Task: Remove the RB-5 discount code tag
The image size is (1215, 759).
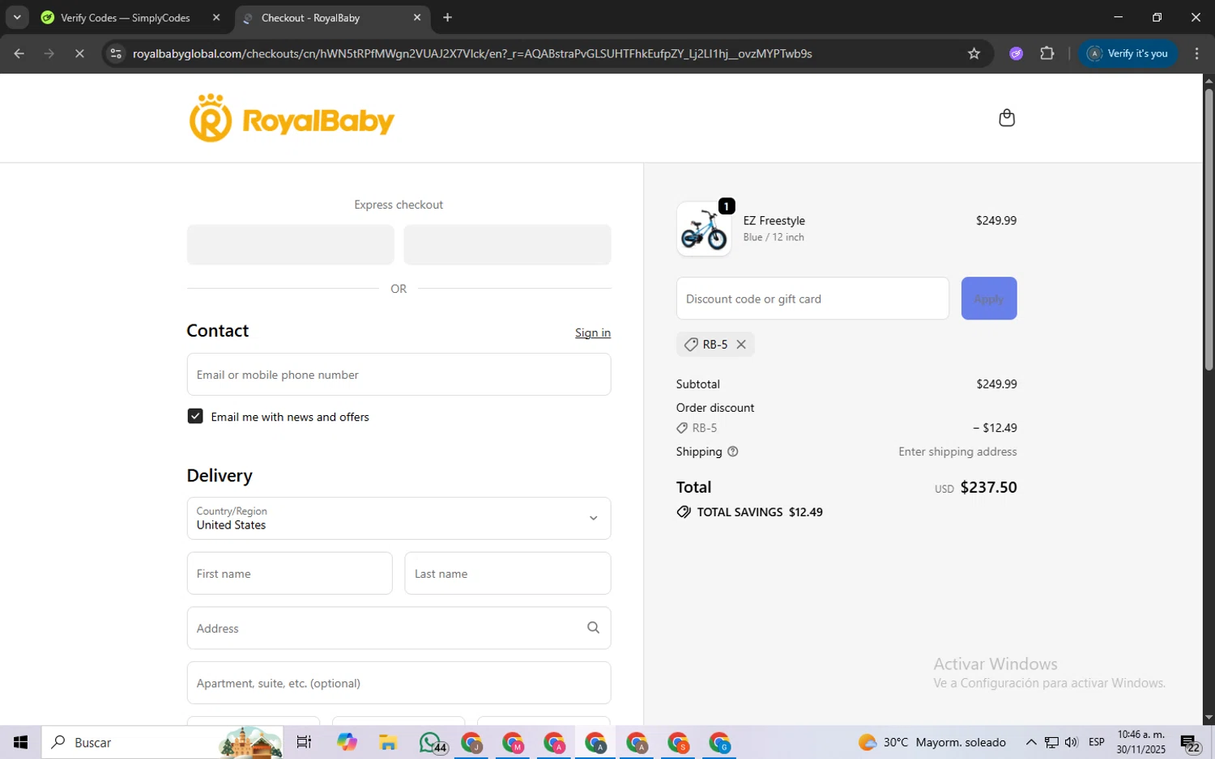Action: tap(741, 345)
